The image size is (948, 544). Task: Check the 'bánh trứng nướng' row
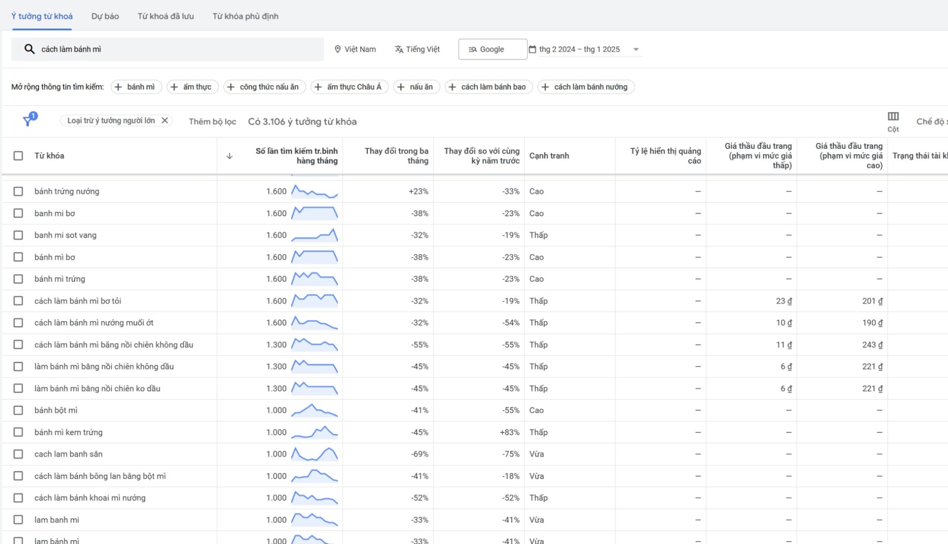tap(18, 191)
